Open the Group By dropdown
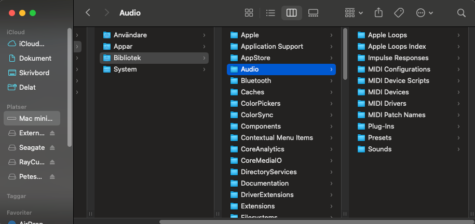 [x=354, y=13]
